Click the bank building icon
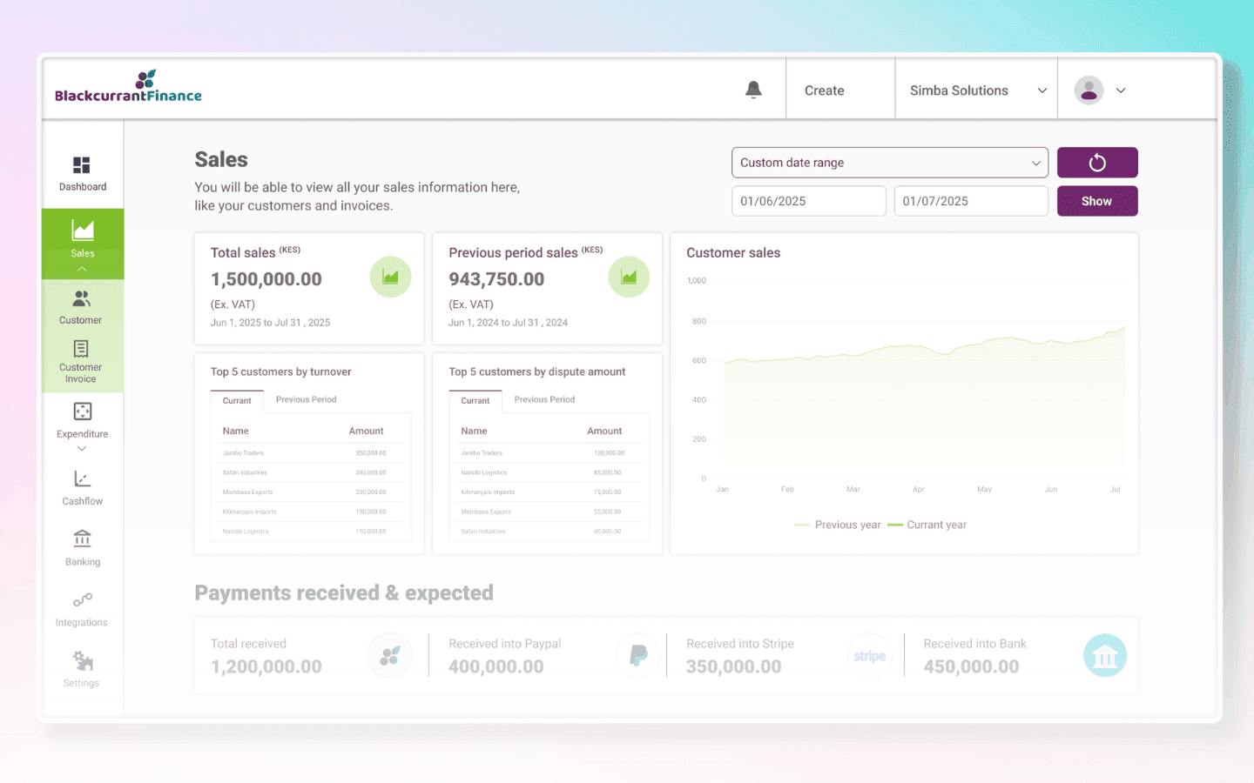 coord(1105,656)
